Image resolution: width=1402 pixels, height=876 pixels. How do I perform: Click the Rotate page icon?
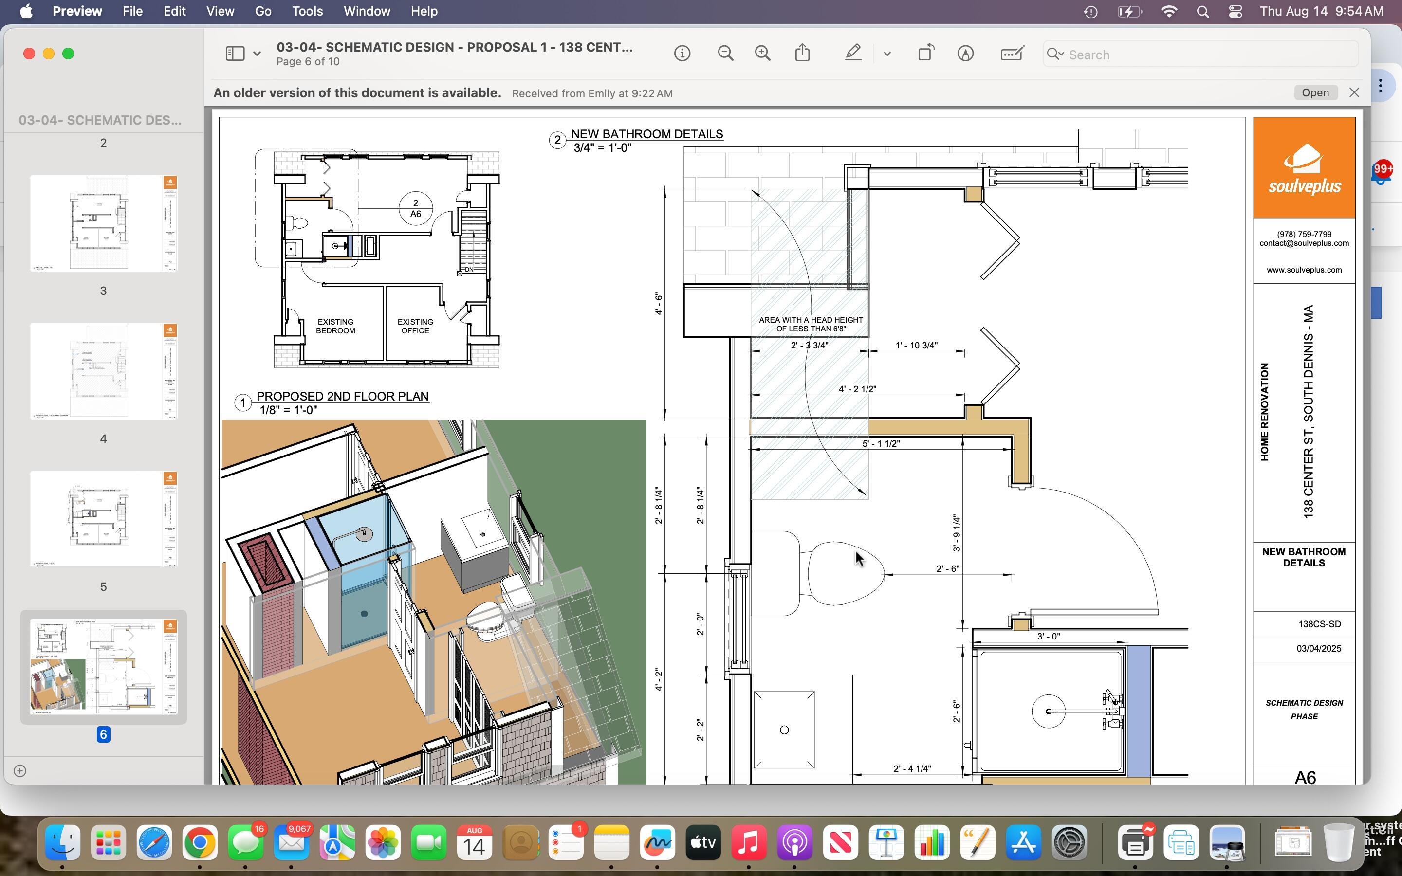coord(926,54)
